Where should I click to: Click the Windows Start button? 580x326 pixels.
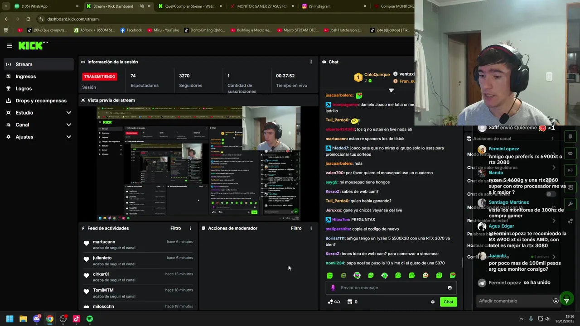(x=10, y=319)
